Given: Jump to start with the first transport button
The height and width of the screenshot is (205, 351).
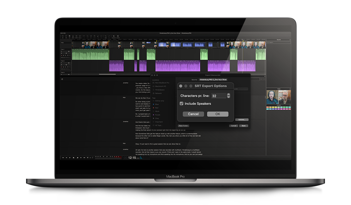Looking at the screenshot, I should click(63, 158).
